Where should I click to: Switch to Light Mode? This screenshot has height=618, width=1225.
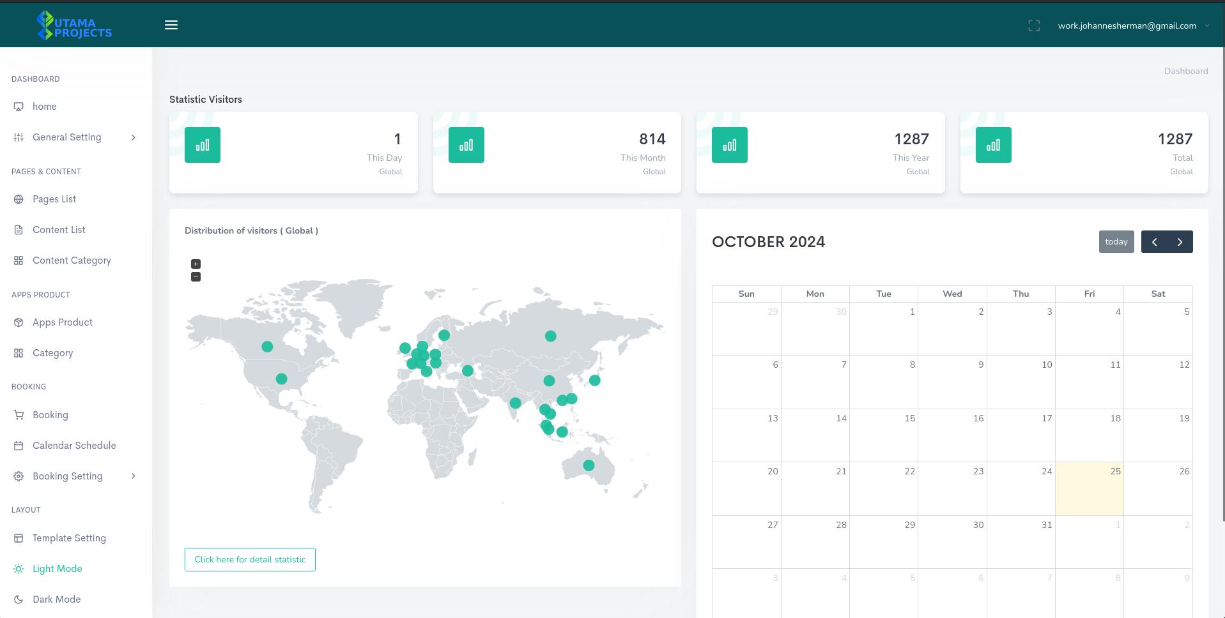pyautogui.click(x=57, y=569)
